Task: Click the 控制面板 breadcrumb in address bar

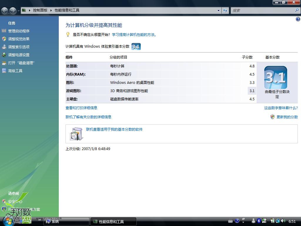Action: click(40, 10)
